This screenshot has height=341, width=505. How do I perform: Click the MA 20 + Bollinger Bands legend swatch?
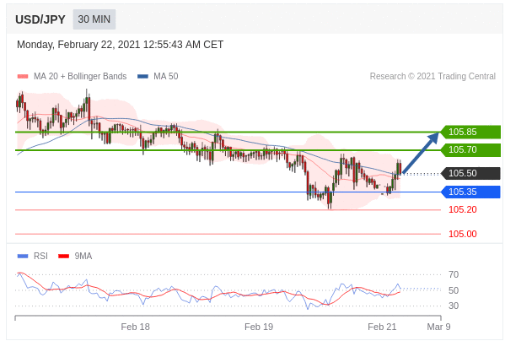[23, 76]
